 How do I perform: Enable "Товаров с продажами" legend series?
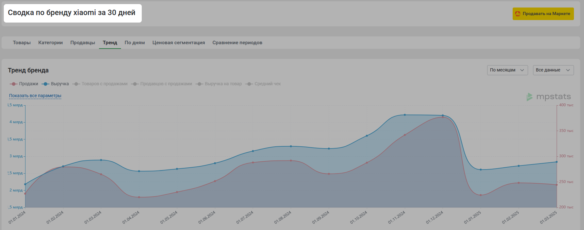click(100, 84)
